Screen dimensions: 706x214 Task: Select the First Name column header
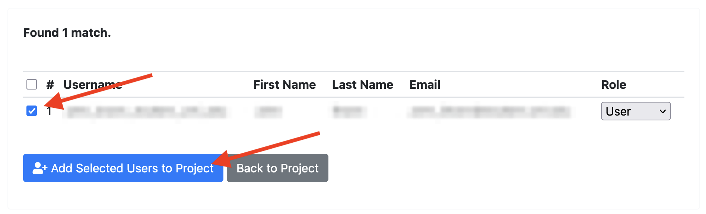(284, 85)
